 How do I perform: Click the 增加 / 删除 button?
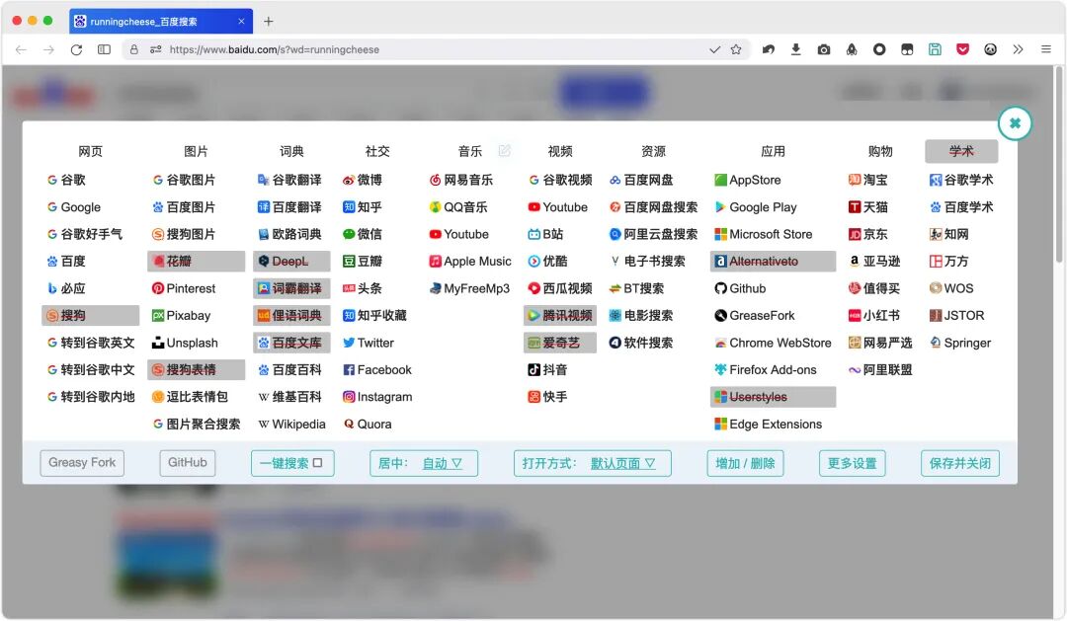[x=745, y=463]
